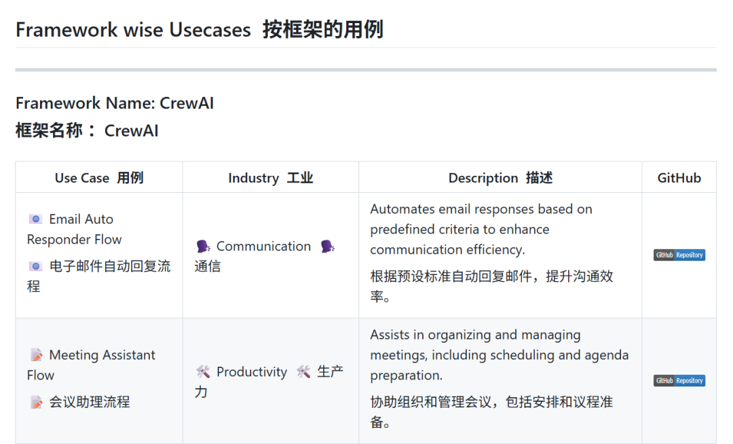Image resolution: width=733 pixels, height=444 pixels.
Task: Select 'Framework Name: CrewAI' heading
Action: (115, 103)
